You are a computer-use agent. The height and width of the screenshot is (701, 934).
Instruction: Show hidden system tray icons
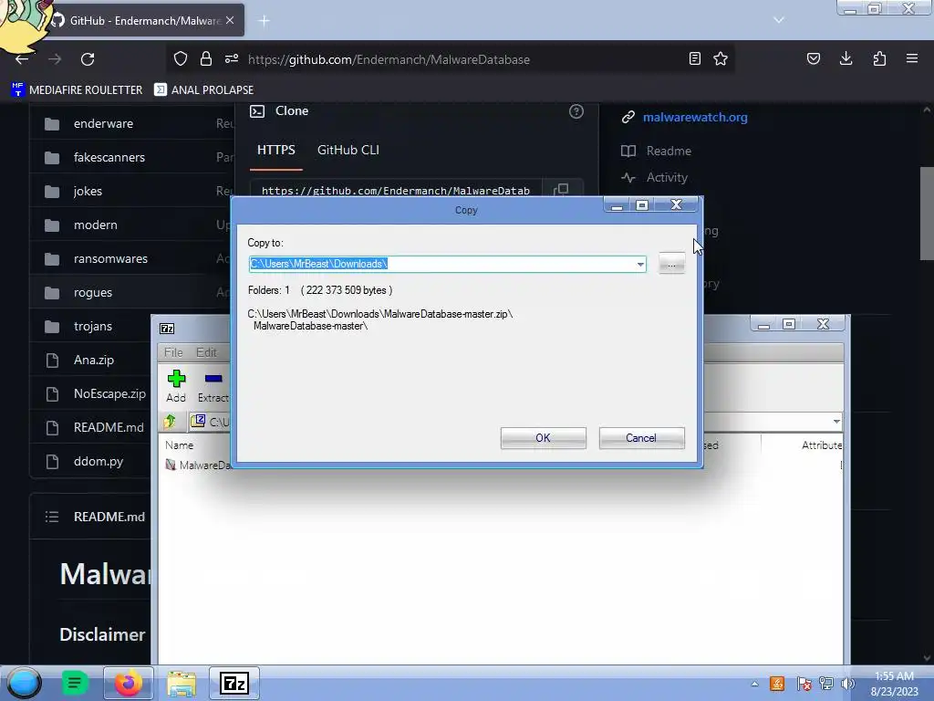[x=754, y=684]
